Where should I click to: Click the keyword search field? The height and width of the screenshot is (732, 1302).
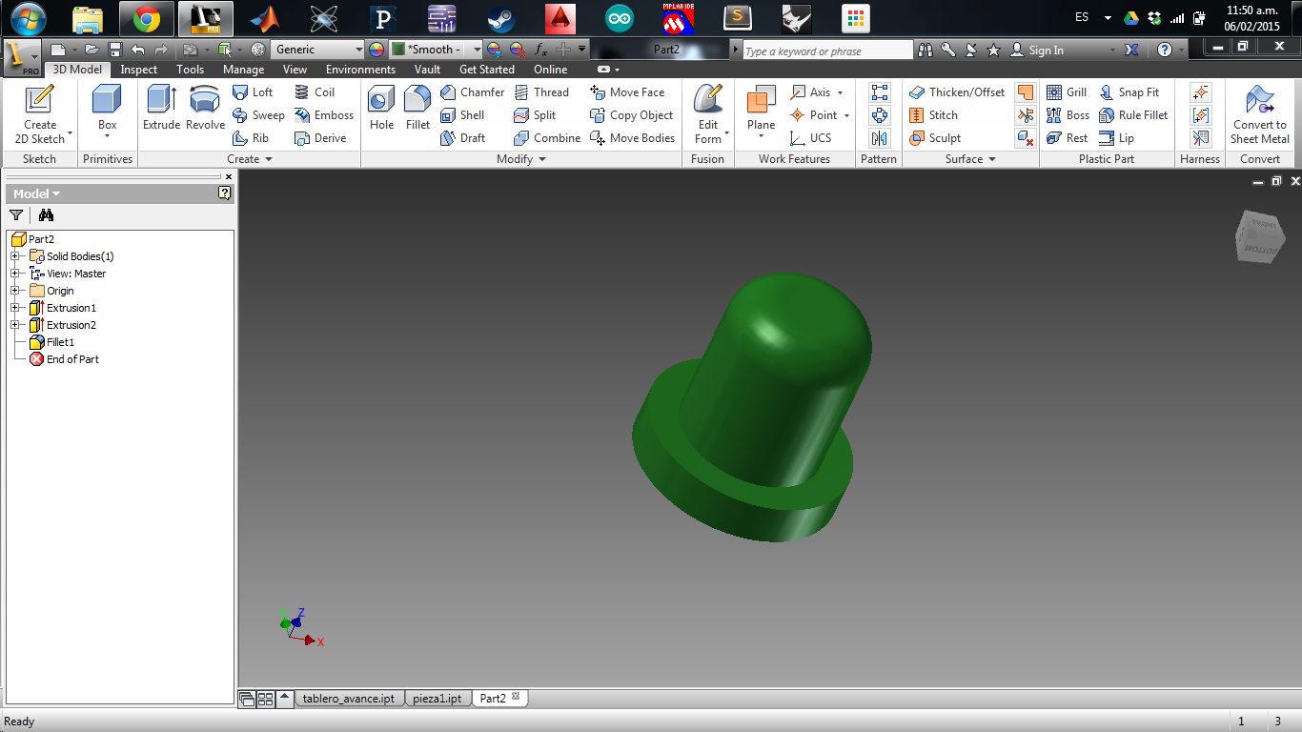(826, 51)
